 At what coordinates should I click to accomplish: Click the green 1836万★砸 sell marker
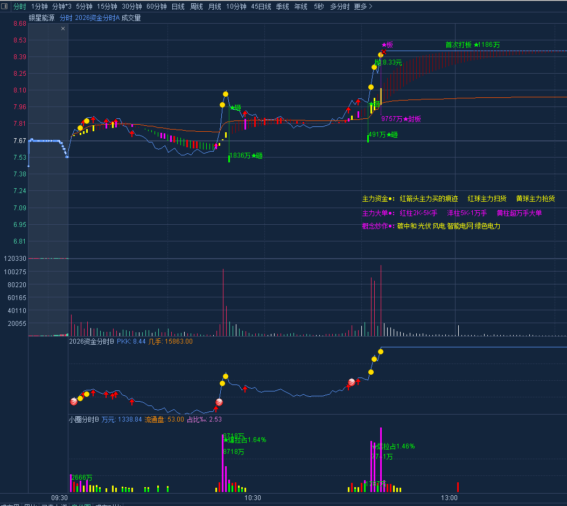coord(246,156)
